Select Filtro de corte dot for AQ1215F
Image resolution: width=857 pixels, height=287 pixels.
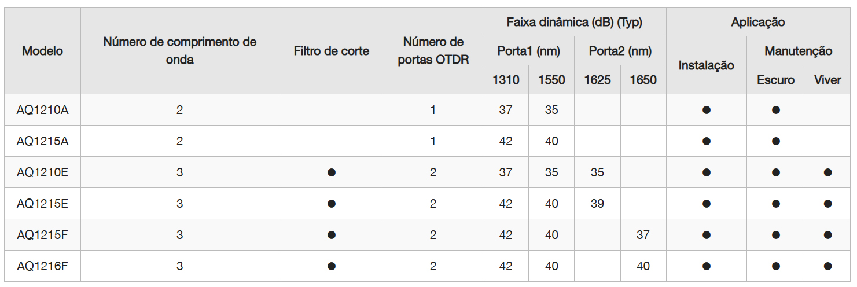tap(332, 235)
